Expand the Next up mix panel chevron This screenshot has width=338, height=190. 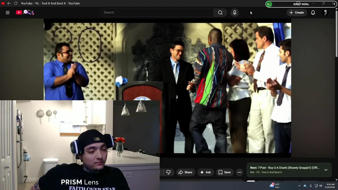click(x=326, y=170)
